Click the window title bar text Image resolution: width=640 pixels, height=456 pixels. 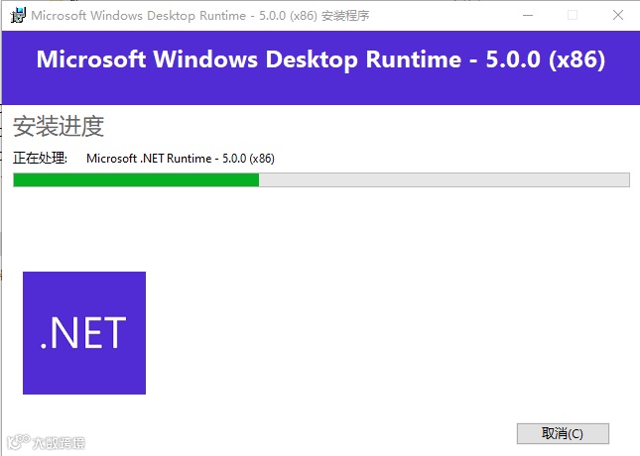click(x=200, y=16)
